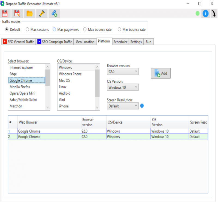Open the Scheduler tab
This screenshot has height=203, width=218.
coord(120,42)
